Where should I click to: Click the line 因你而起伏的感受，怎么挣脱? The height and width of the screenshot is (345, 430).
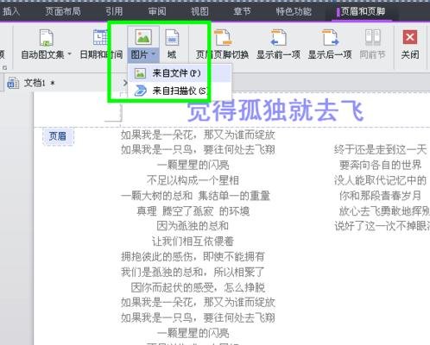(198, 287)
